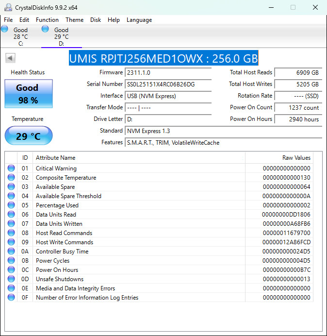The image size is (327, 336).
Task: Click the Serial Number field
Action: click(x=168, y=84)
